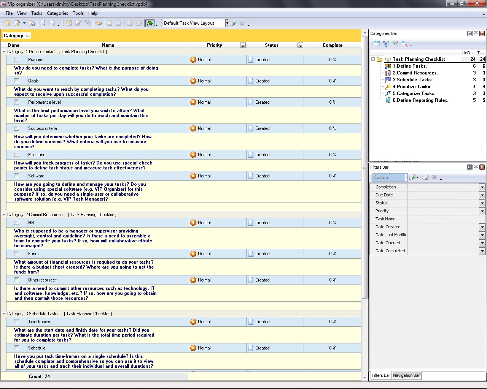Create a new task via toolbar icon
This screenshot has height=389, width=487.
click(x=70, y=23)
